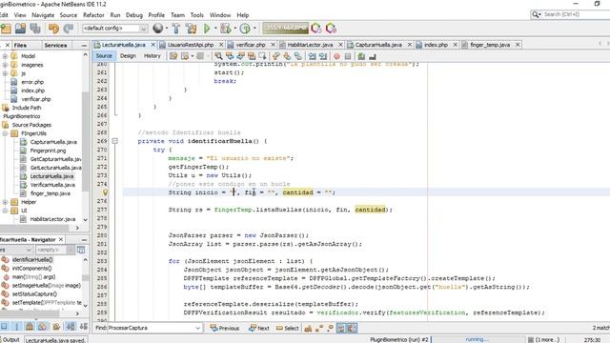The width and height of the screenshot is (610, 343).
Task: Click the Save All toolbar icon
Action: click(x=35, y=29)
